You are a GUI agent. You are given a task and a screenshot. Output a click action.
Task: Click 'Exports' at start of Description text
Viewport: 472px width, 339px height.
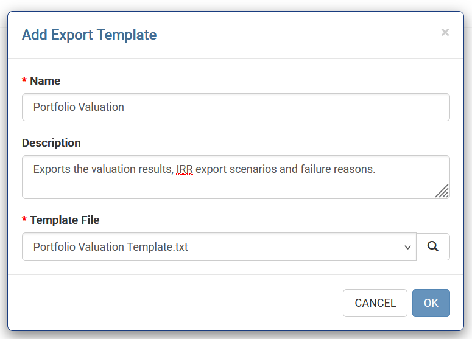coord(52,169)
